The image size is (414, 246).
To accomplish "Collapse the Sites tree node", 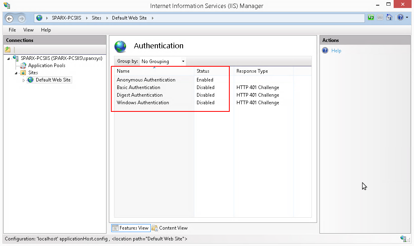I will tap(16, 73).
